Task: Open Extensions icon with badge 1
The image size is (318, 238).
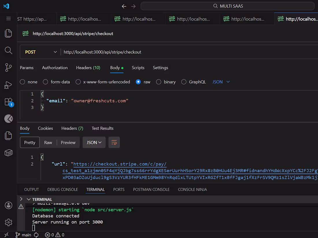Action: 9,102
